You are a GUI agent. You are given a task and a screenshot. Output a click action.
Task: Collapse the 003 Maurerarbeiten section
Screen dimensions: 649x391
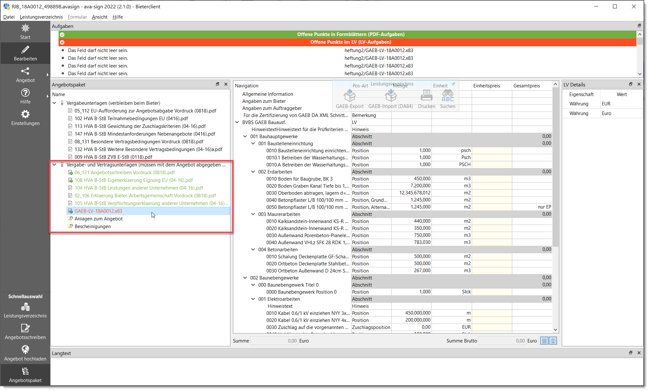click(x=253, y=214)
